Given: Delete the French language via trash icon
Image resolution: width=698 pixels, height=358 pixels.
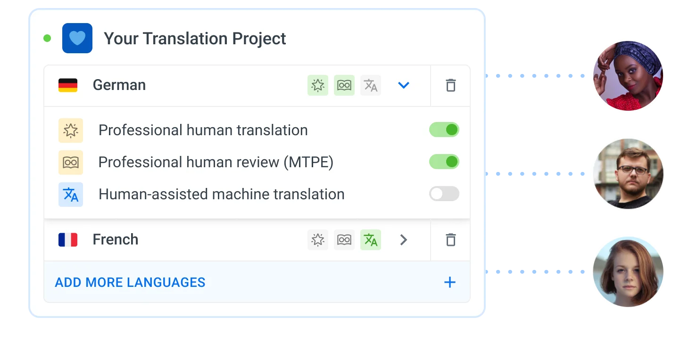Looking at the screenshot, I should (x=451, y=240).
